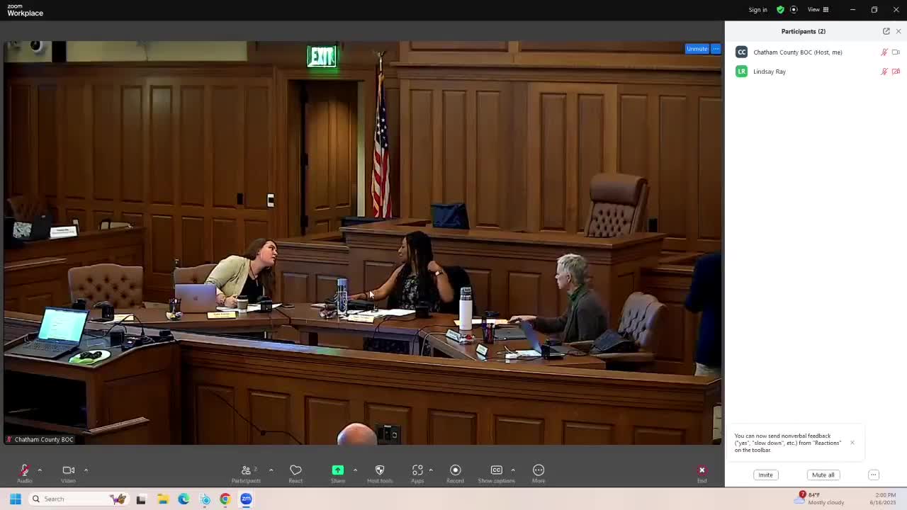Toggle Lindsay Ray's muted microphone icon
This screenshot has height=510, width=907.
click(884, 72)
